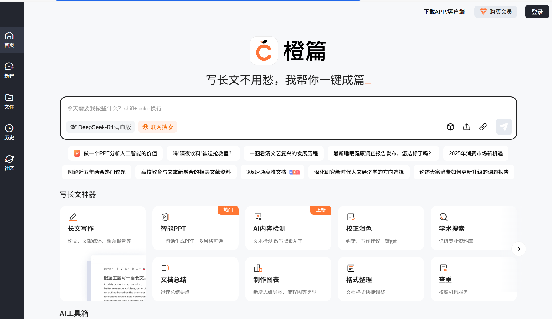Open the 文档总结 card title
The width and height of the screenshot is (552, 319).
pyautogui.click(x=174, y=280)
